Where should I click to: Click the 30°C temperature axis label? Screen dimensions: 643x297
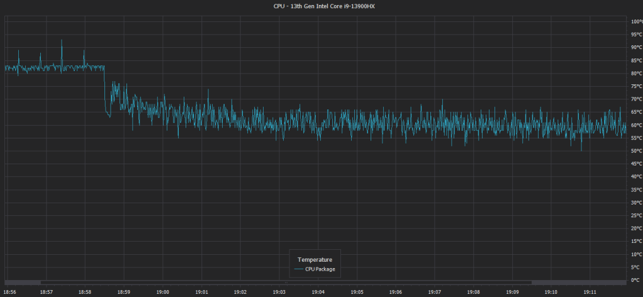635,203
